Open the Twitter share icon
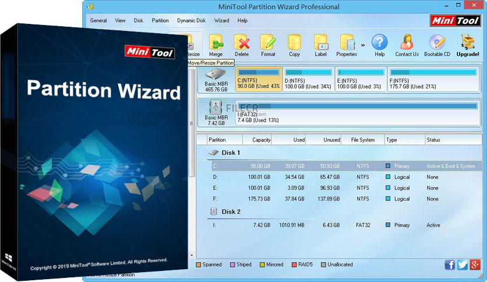487x282 pixels. tap(462, 265)
